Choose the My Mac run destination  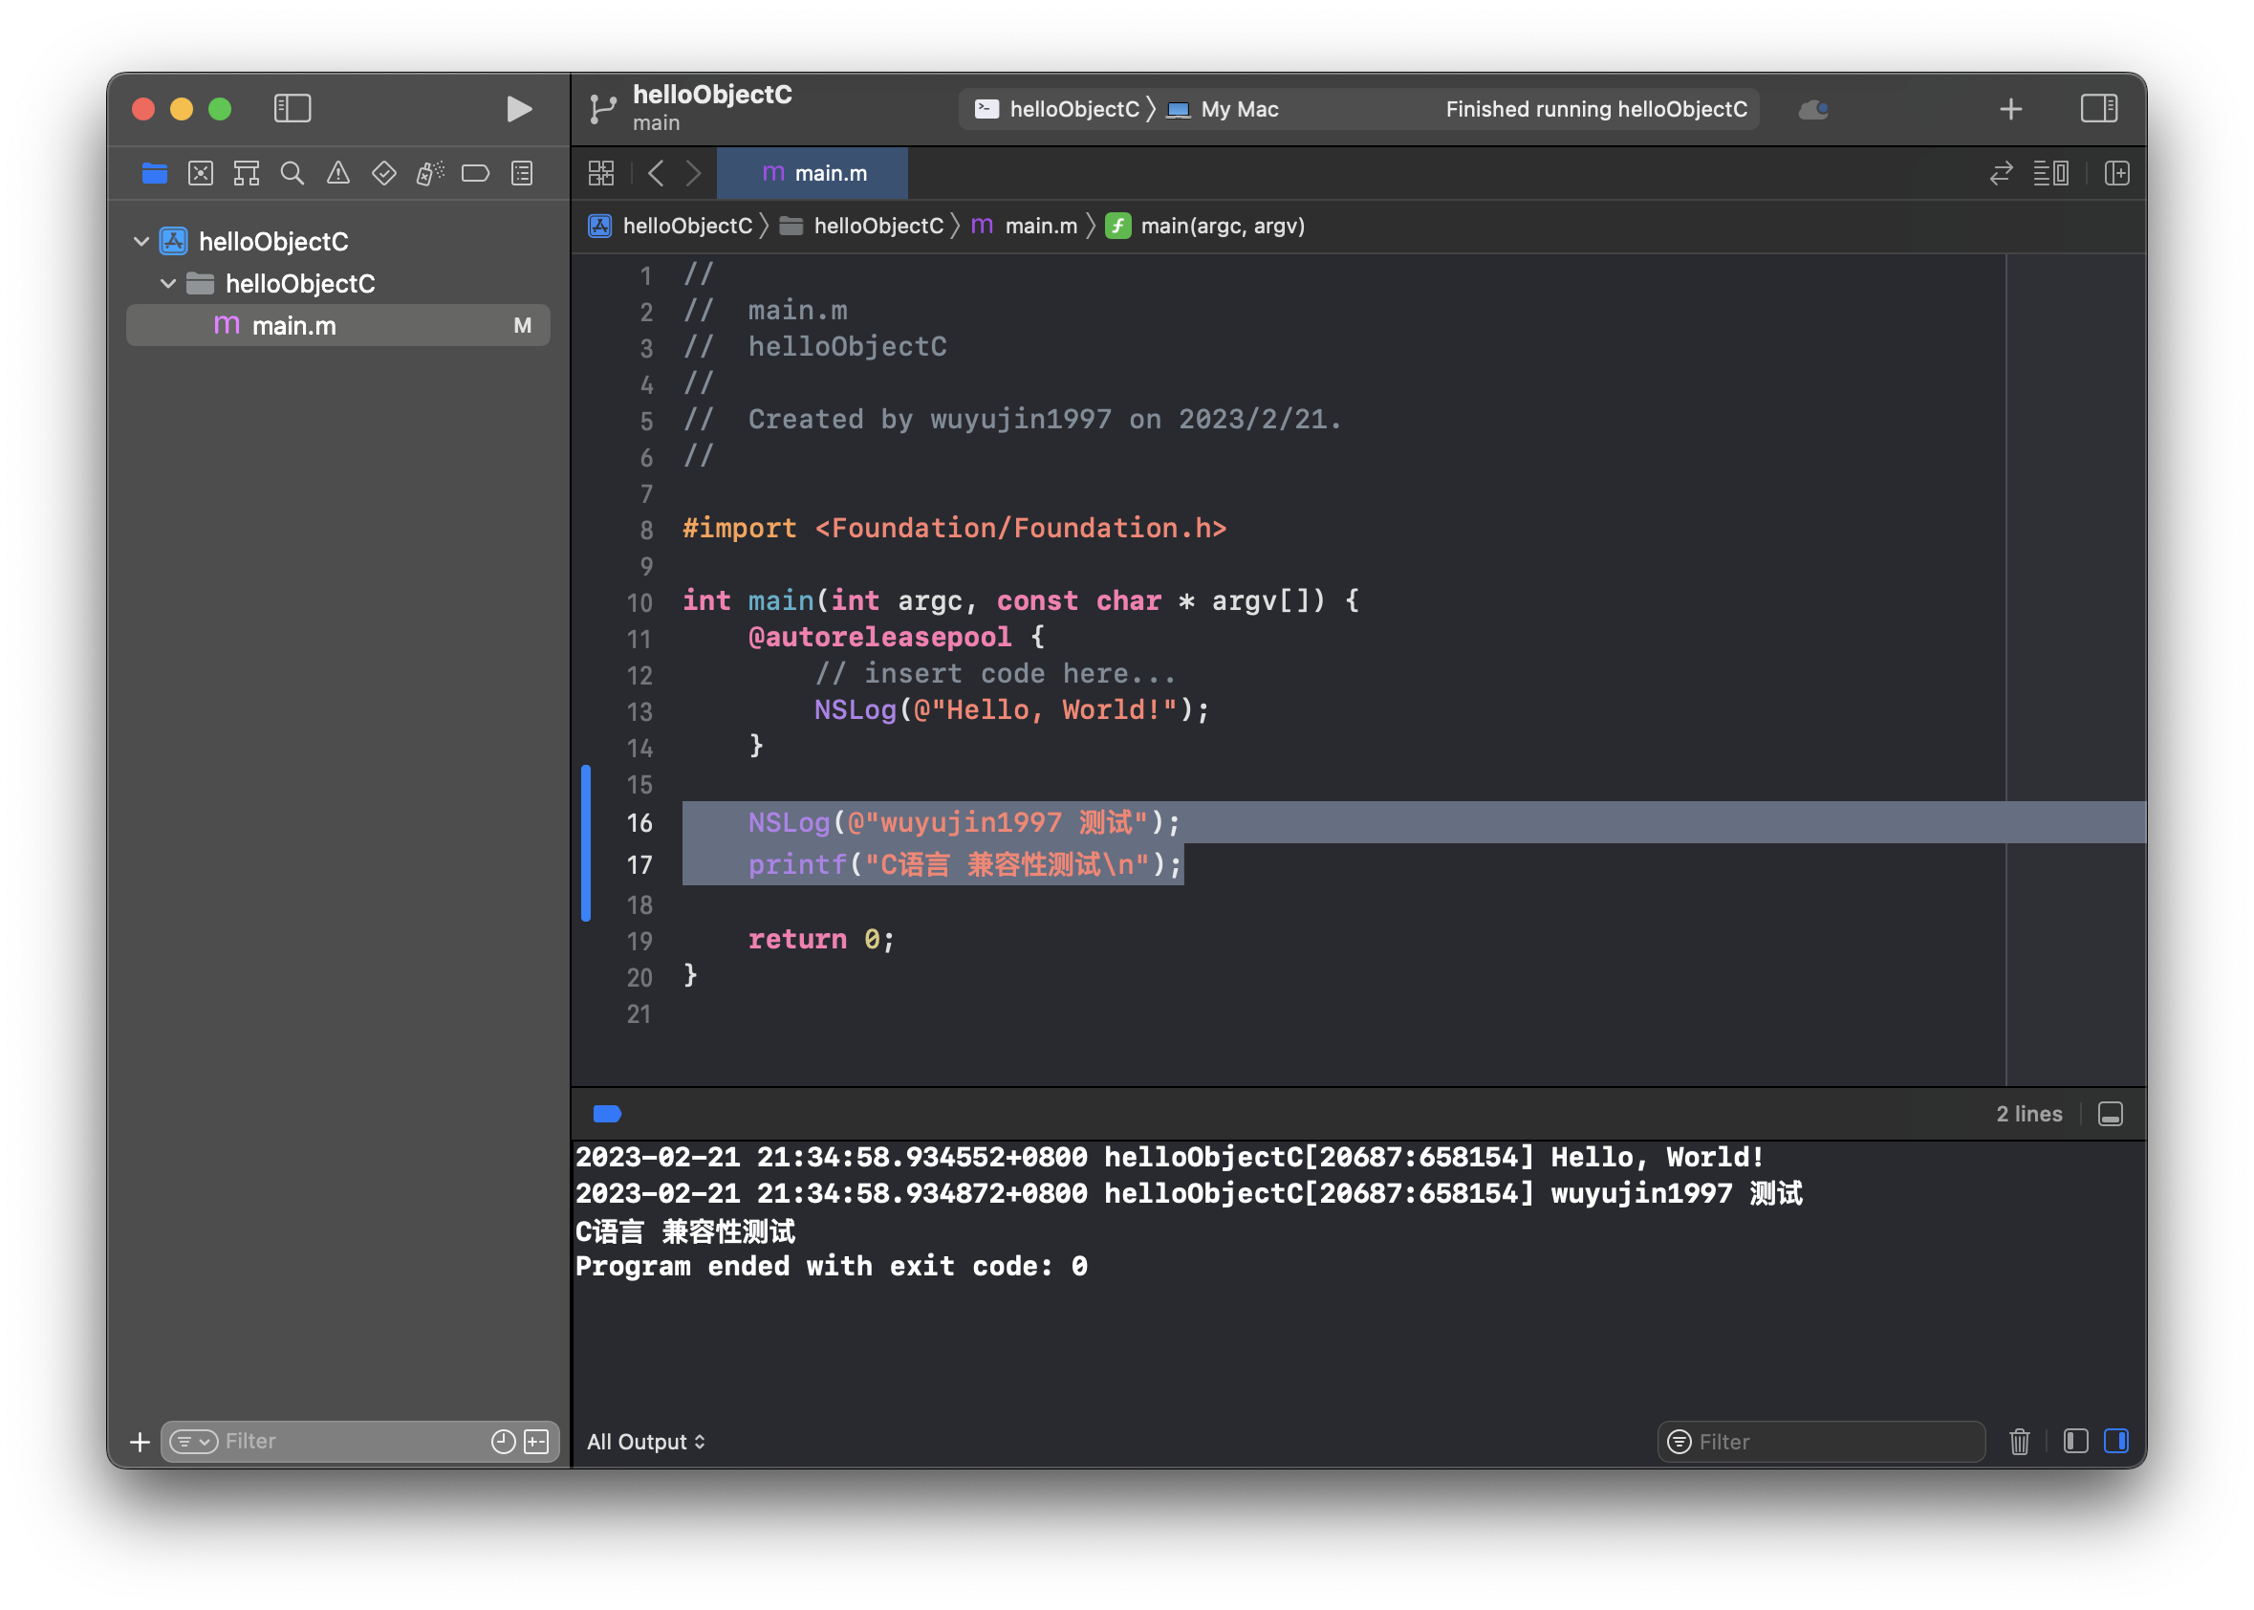pos(1224,109)
